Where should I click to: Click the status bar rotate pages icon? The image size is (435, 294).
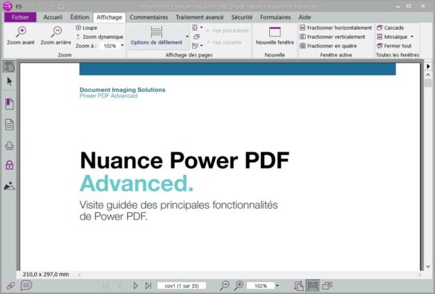coord(298,286)
